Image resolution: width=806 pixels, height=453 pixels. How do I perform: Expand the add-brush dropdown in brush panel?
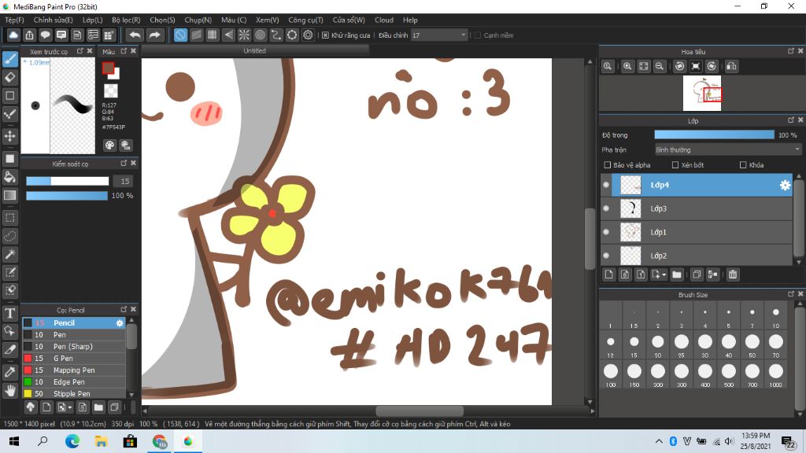(69, 408)
